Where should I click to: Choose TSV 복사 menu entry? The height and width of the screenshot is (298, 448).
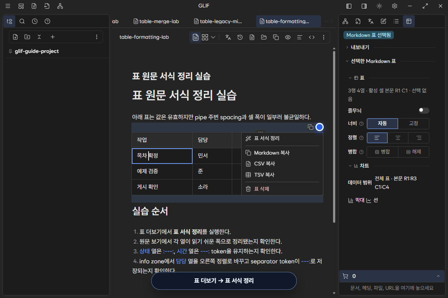(282, 175)
